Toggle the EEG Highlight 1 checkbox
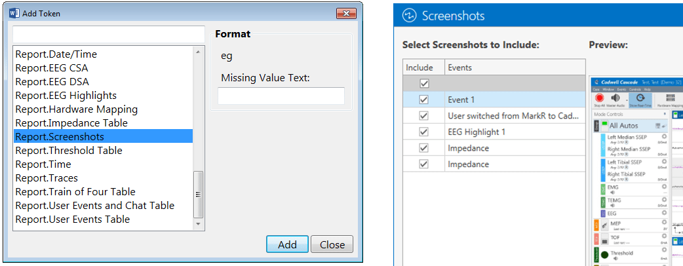Screen dimensions: 683x266 tap(424, 132)
